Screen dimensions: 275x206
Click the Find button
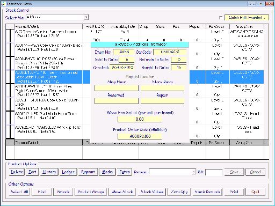point(42,192)
